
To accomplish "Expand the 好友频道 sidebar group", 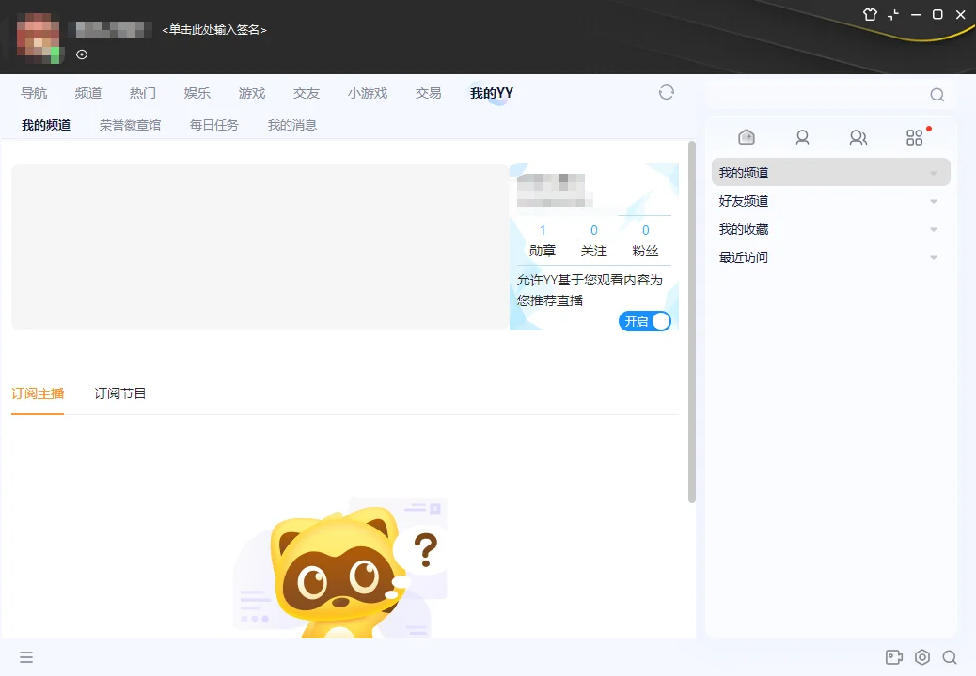I will point(830,201).
